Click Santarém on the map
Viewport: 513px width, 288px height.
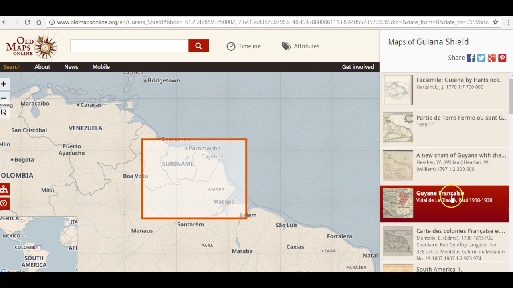pyautogui.click(x=190, y=224)
